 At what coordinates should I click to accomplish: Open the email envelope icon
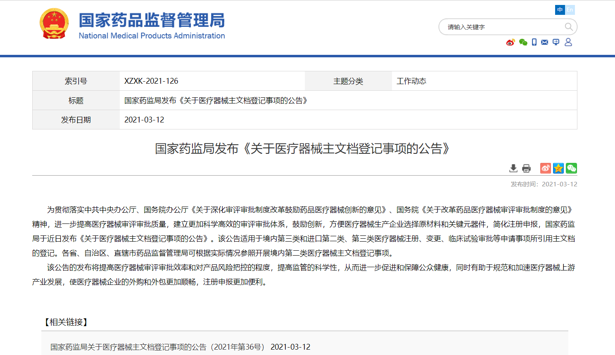tap(544, 42)
